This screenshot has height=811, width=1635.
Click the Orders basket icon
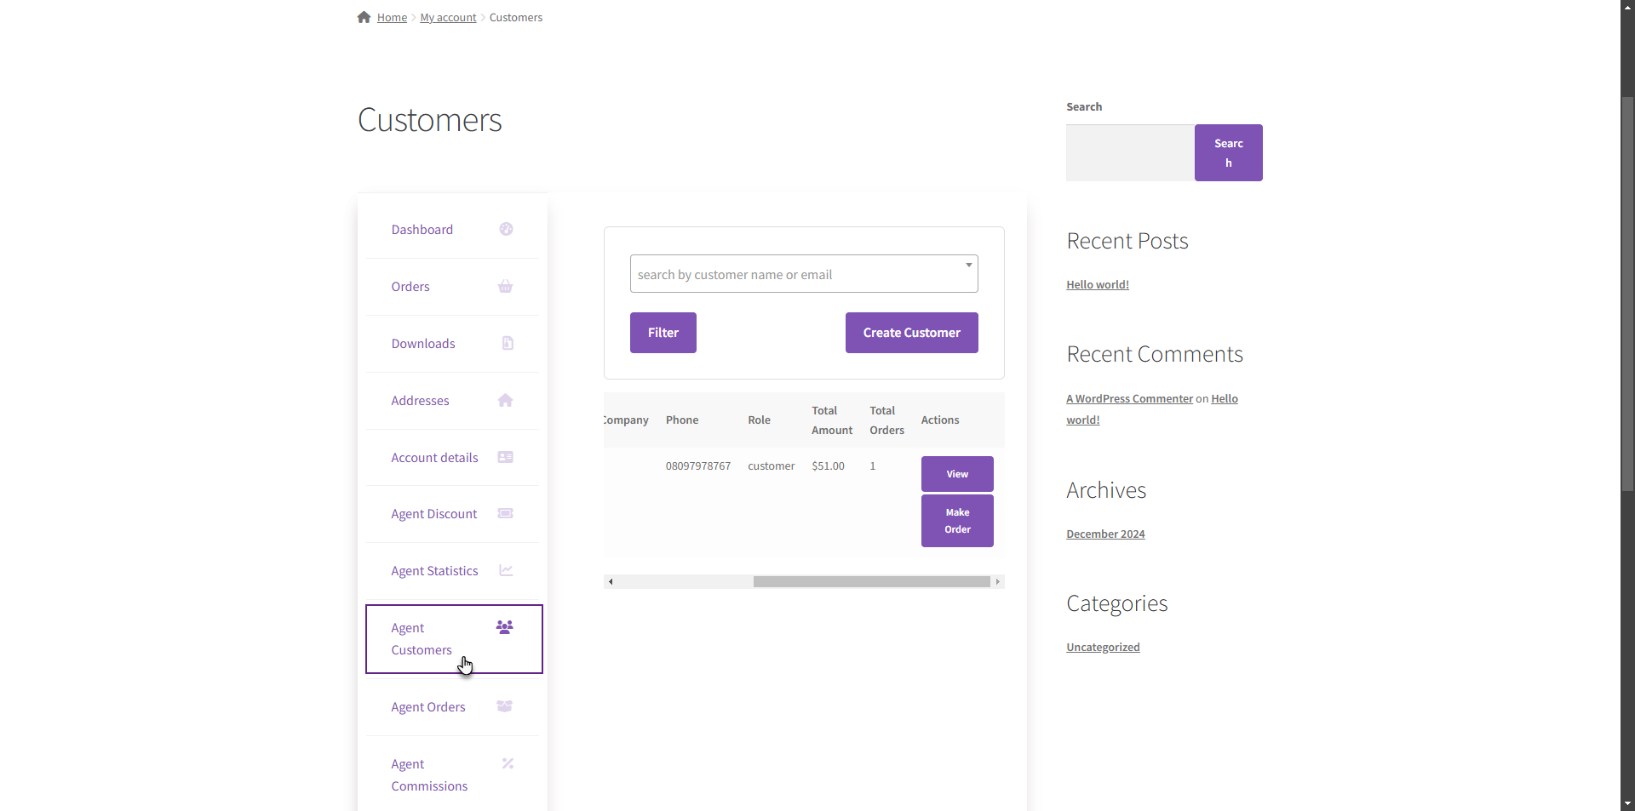(x=505, y=286)
